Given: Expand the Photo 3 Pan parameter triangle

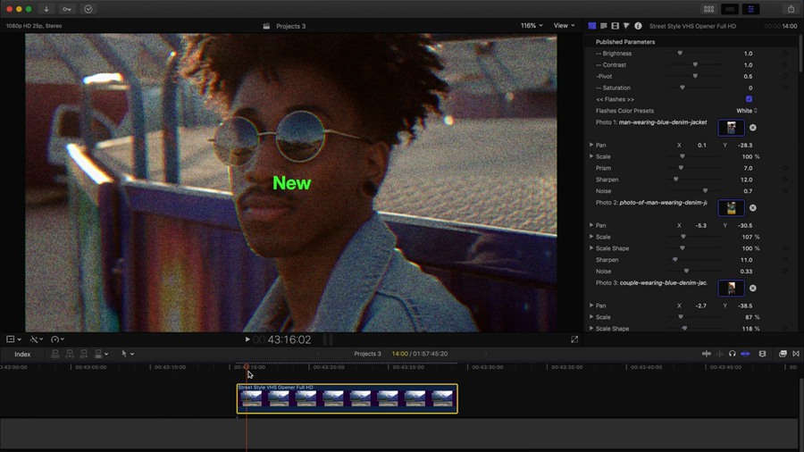Looking at the screenshot, I should tap(591, 306).
